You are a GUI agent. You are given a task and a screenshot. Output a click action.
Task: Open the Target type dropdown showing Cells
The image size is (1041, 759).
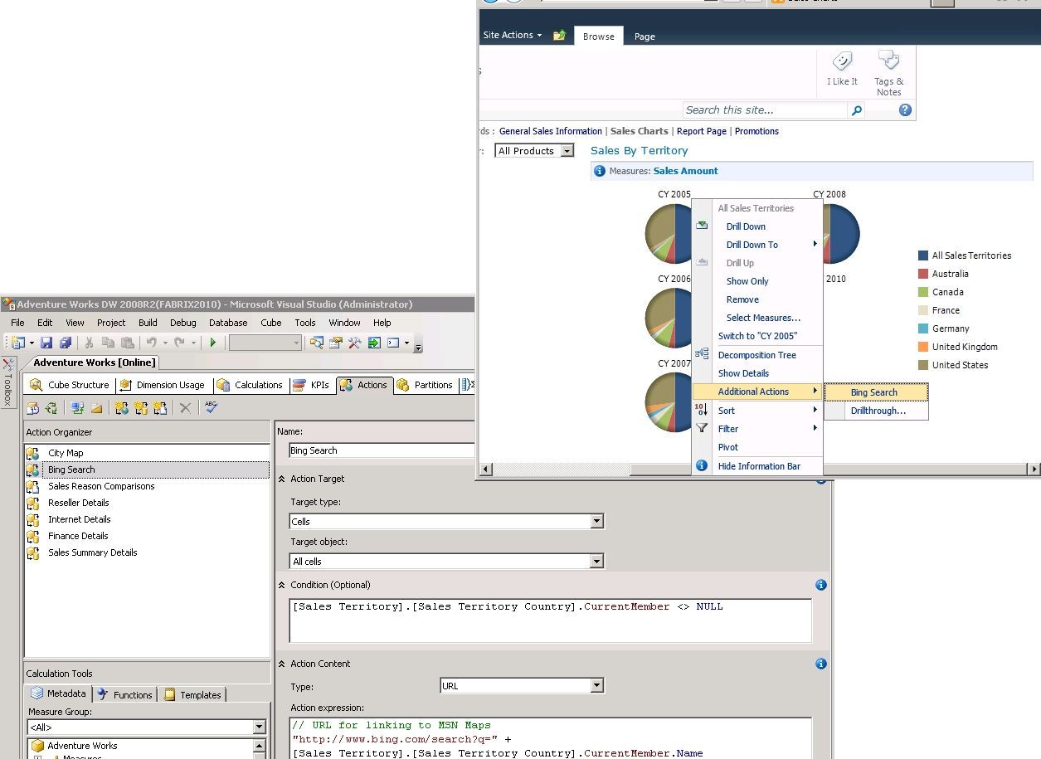(596, 520)
